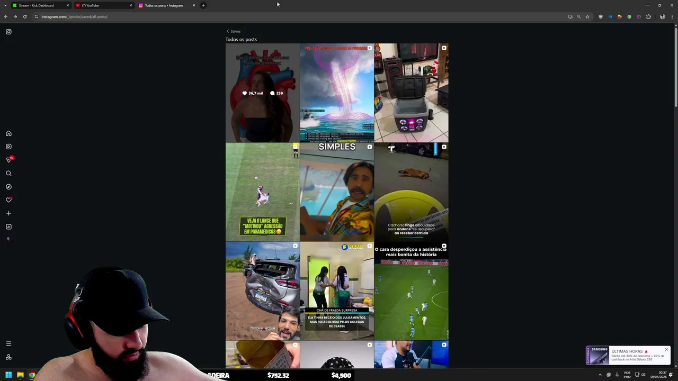Open Chrome's three-dot menu
This screenshot has width=678, height=381.
tap(672, 16)
